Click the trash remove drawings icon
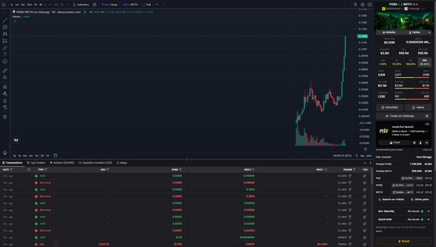This screenshot has height=247, width=436. click(4, 117)
